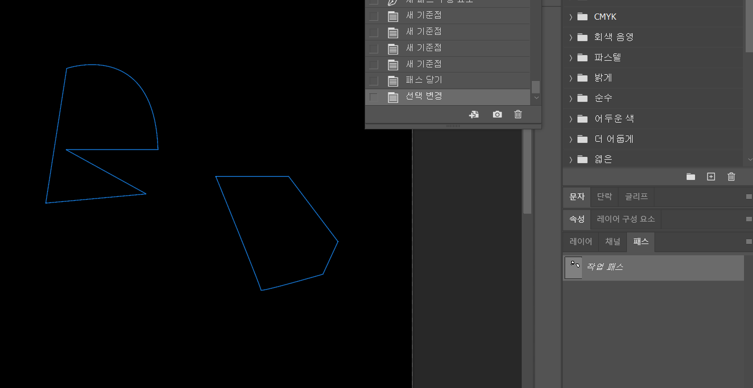
Task: Select the 작업 패스 path thumbnail
Action: click(x=573, y=268)
